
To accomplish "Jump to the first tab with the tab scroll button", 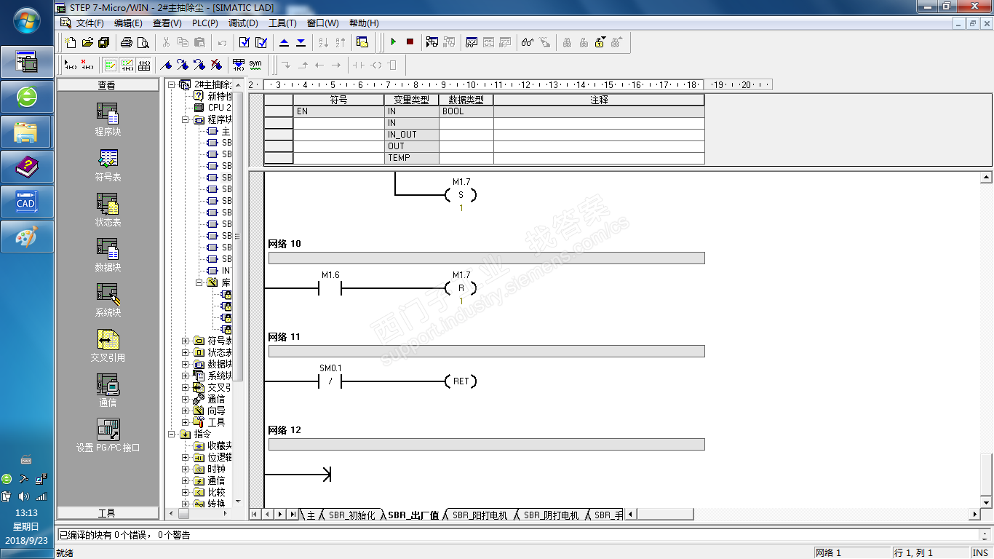I will coord(255,515).
